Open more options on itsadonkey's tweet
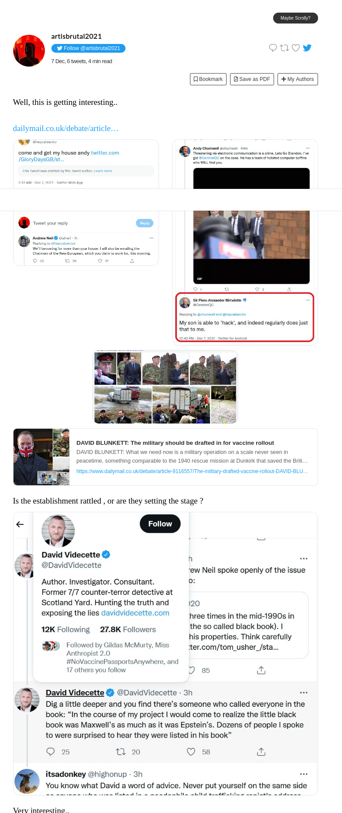The width and height of the screenshot is (342, 813). [x=304, y=774]
